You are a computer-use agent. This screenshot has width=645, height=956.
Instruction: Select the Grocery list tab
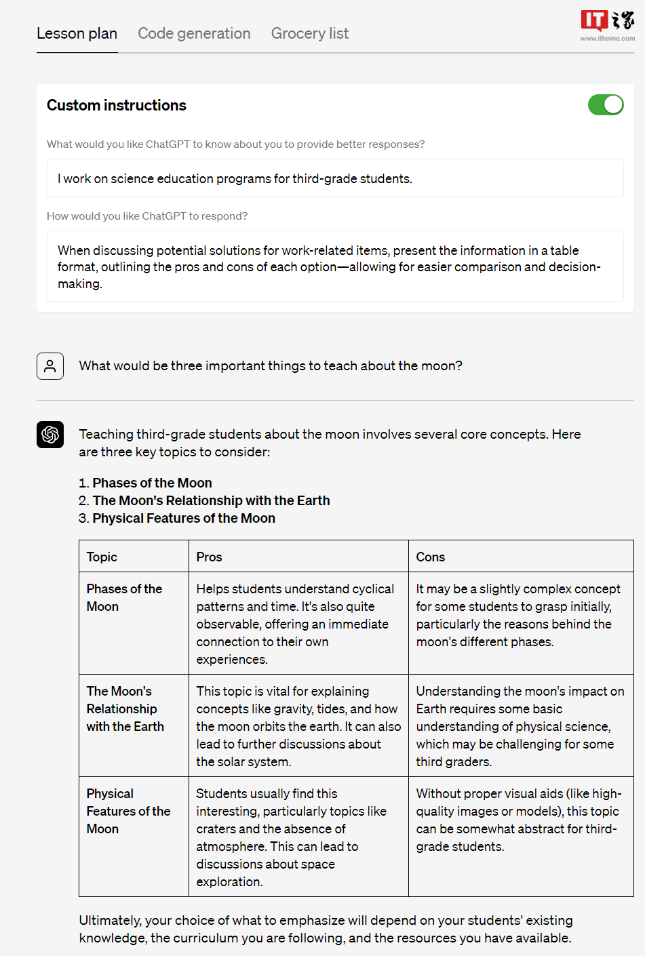click(310, 34)
